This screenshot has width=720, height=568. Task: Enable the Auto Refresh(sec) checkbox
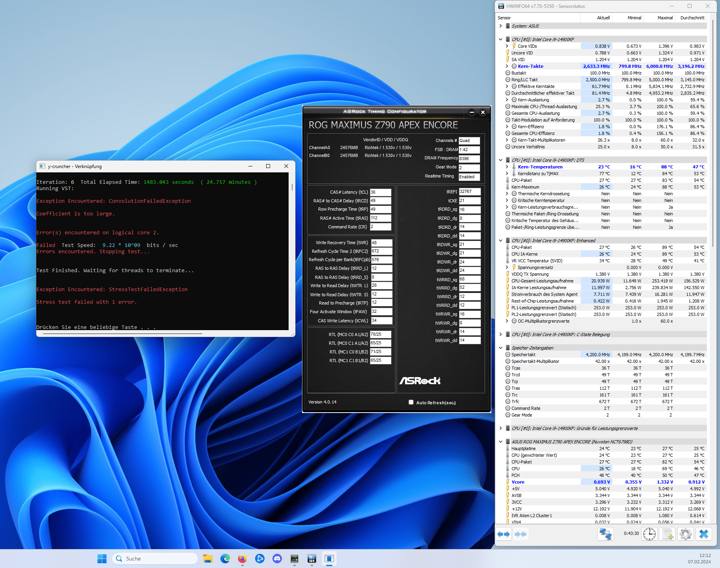pos(411,402)
